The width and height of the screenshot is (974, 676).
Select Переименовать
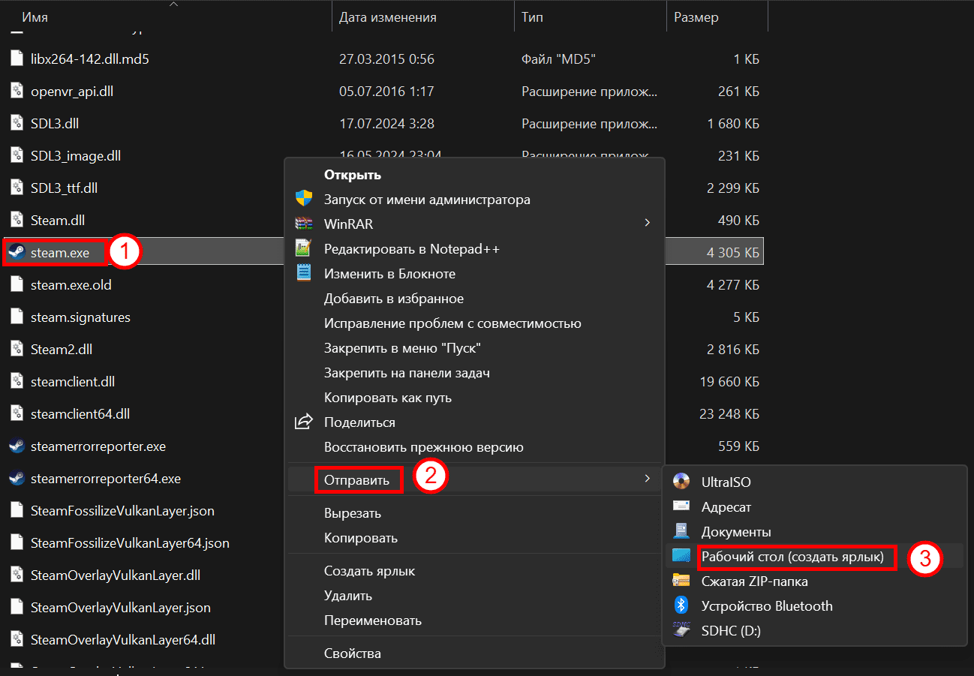[373, 620]
